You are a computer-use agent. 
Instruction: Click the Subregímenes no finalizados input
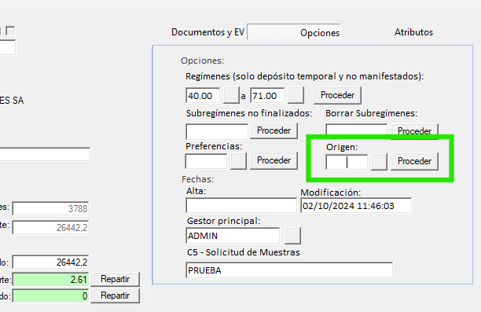[217, 131]
